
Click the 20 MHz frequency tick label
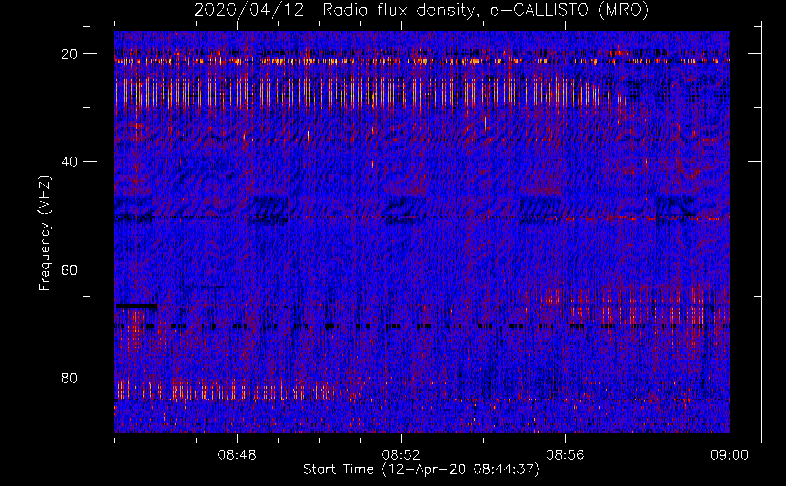click(70, 53)
